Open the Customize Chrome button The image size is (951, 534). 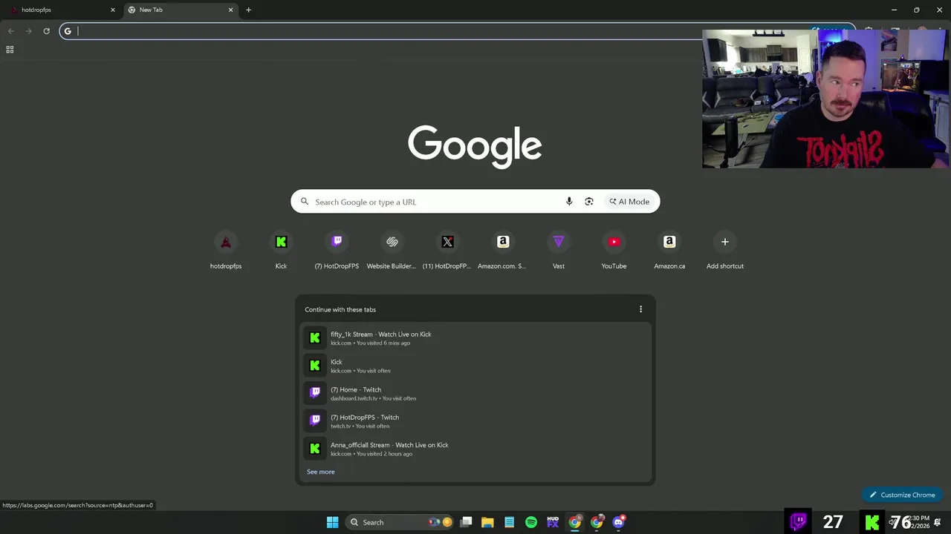902,495
